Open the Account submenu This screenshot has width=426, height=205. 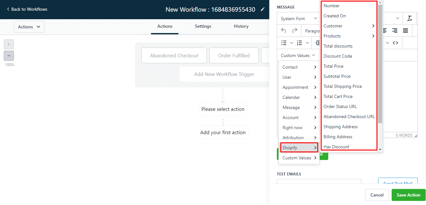point(299,117)
